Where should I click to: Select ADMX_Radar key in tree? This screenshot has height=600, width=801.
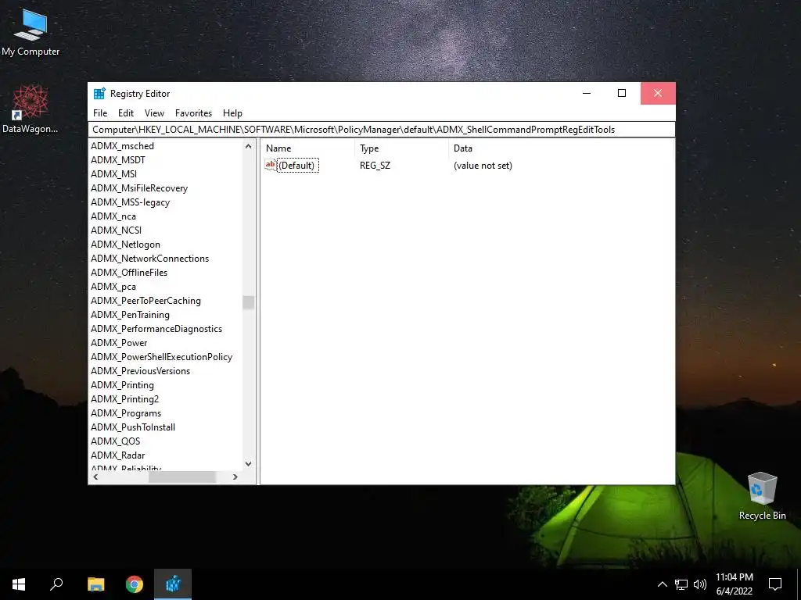click(x=117, y=455)
